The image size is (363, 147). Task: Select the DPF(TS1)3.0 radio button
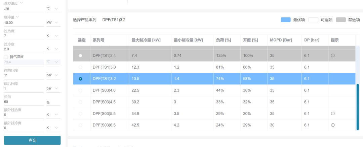pyautogui.click(x=80, y=67)
